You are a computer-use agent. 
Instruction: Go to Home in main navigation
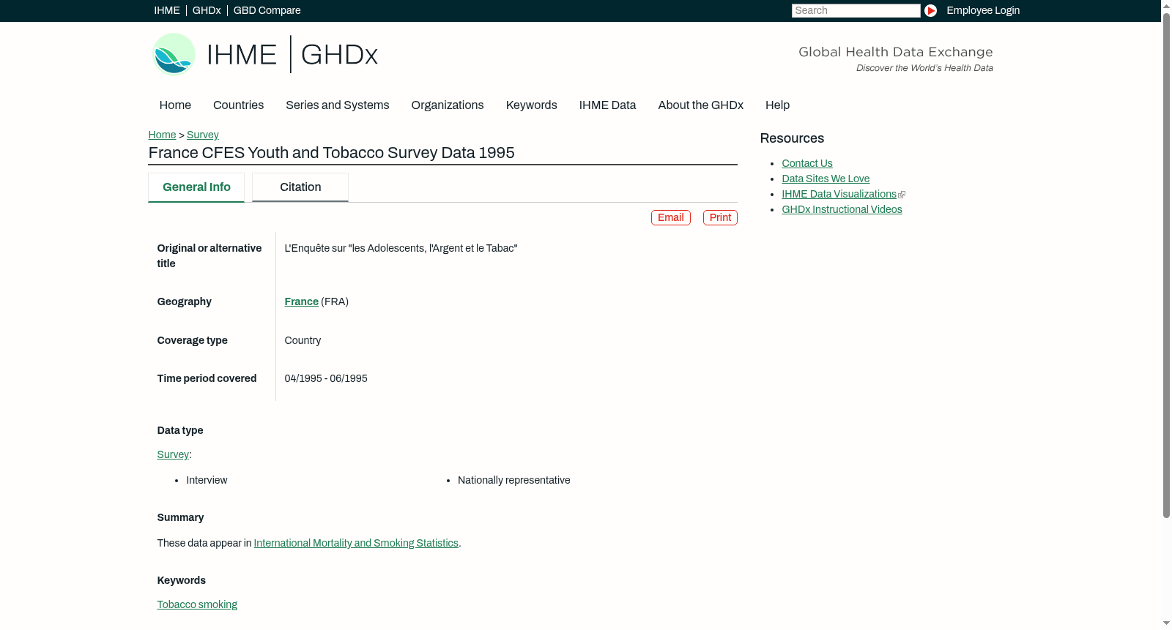pyautogui.click(x=175, y=105)
